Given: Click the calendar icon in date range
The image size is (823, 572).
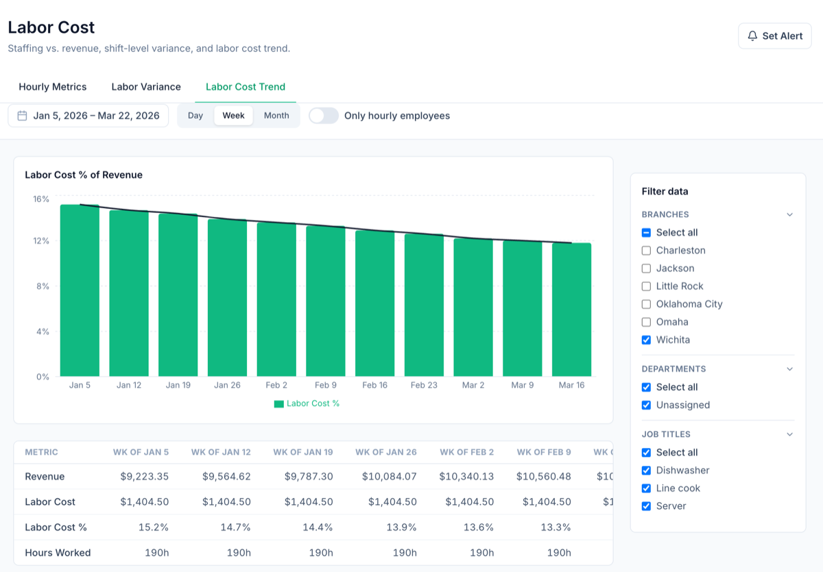Looking at the screenshot, I should (x=22, y=116).
